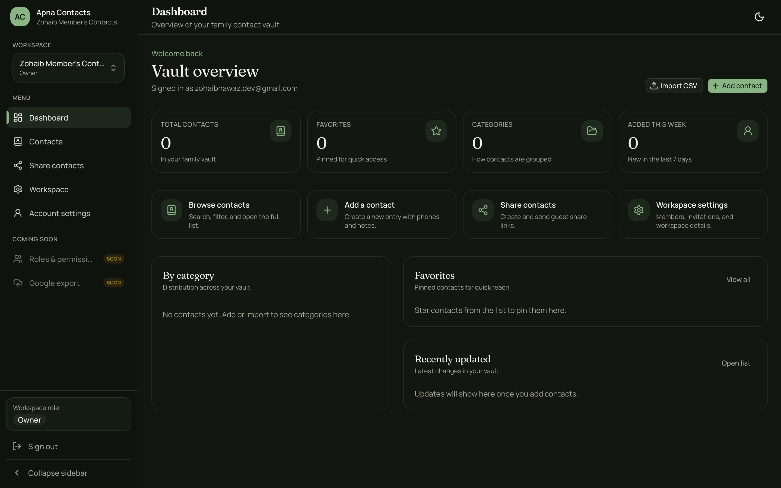Open the workspace switcher dropdown
The height and width of the screenshot is (488, 781).
(68, 68)
